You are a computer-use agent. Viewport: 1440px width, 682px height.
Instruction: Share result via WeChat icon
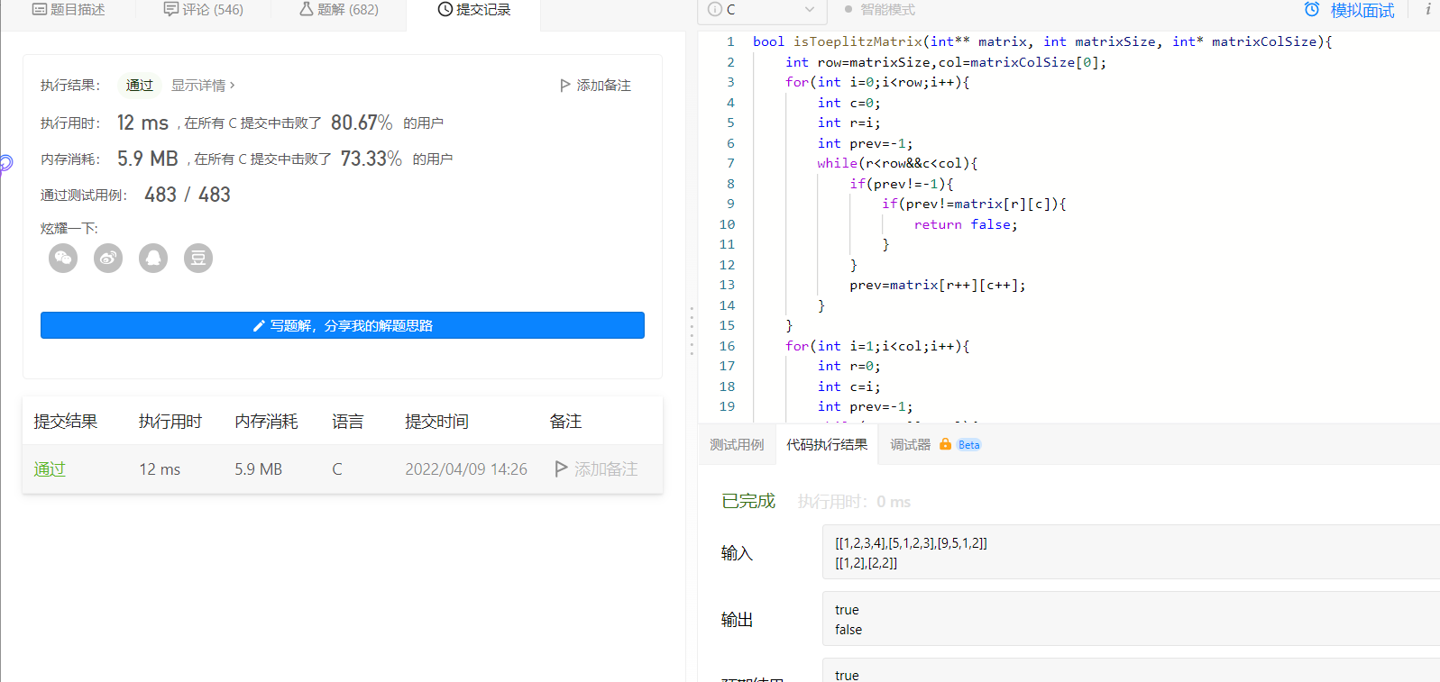point(63,259)
